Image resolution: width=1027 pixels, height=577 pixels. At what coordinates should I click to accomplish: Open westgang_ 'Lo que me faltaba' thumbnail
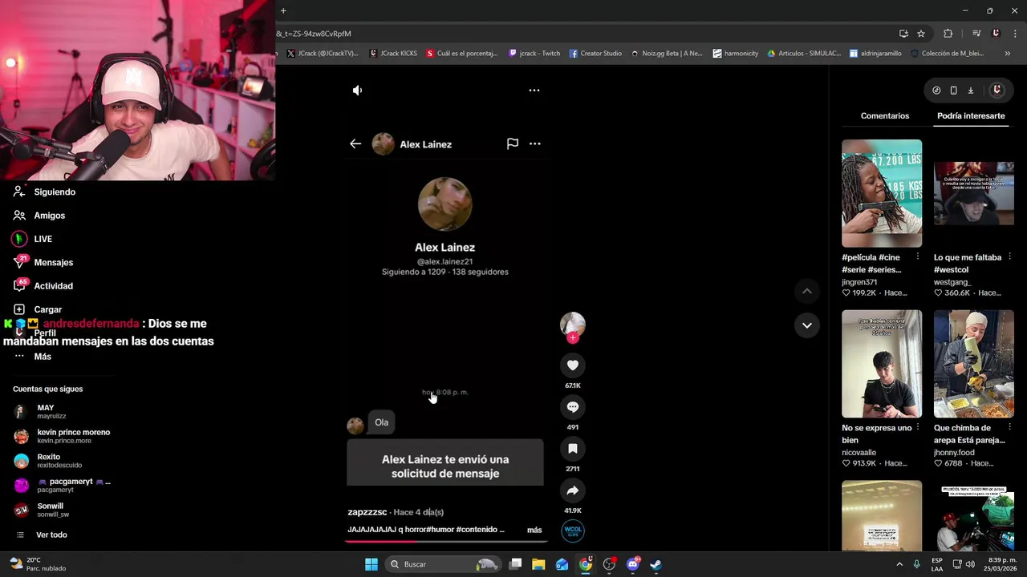click(x=974, y=193)
